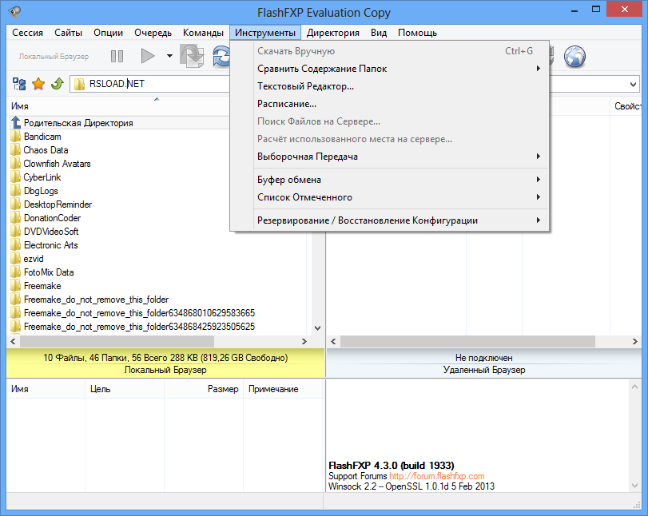Image resolution: width=648 pixels, height=516 pixels.
Task: Click the play transfer queue icon
Action: point(148,56)
